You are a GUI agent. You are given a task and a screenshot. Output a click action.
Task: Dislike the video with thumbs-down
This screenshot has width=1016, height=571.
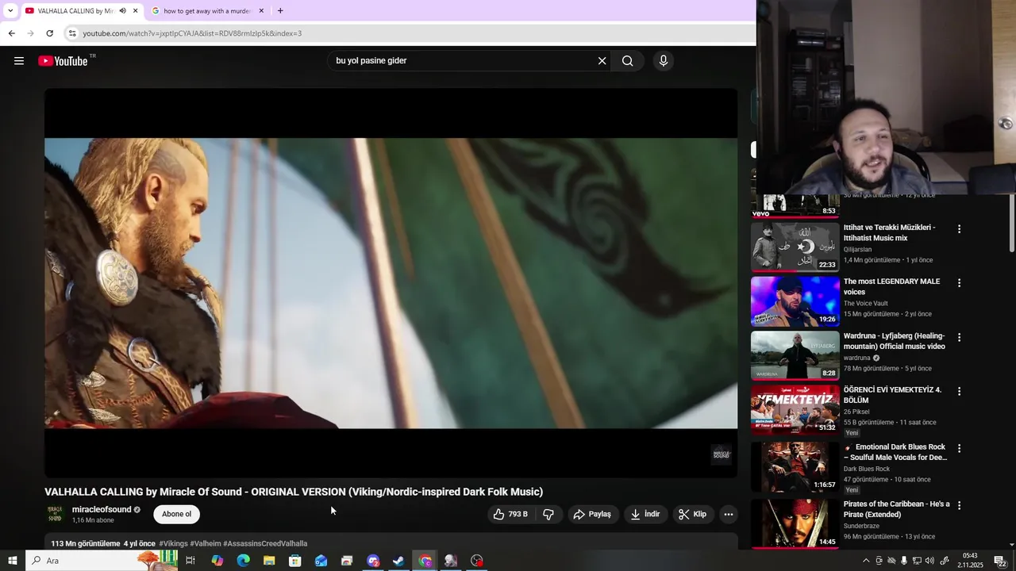(548, 514)
